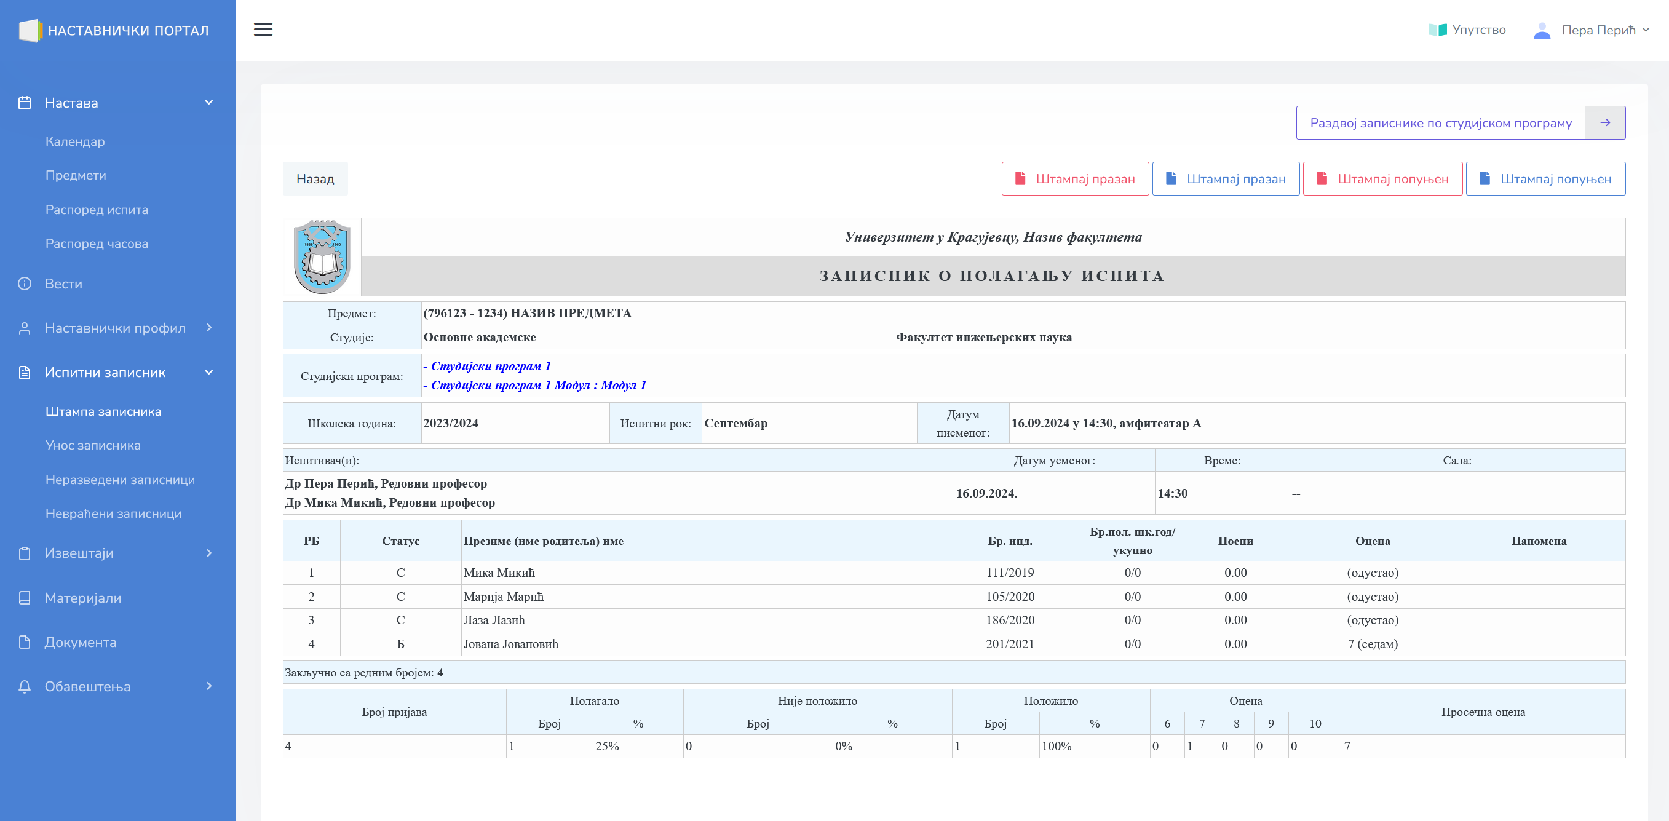Go to Неразведени записници
This screenshot has width=1669, height=821.
[x=120, y=480]
